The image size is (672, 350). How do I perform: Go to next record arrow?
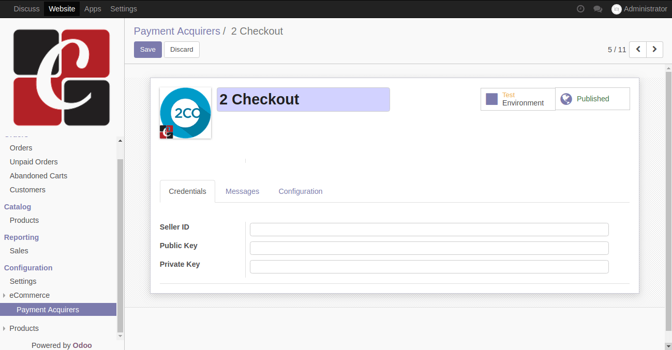click(x=655, y=49)
